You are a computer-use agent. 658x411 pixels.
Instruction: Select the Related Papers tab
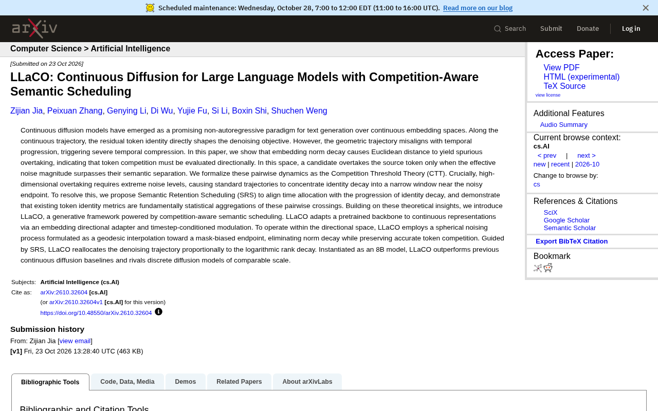point(239,382)
